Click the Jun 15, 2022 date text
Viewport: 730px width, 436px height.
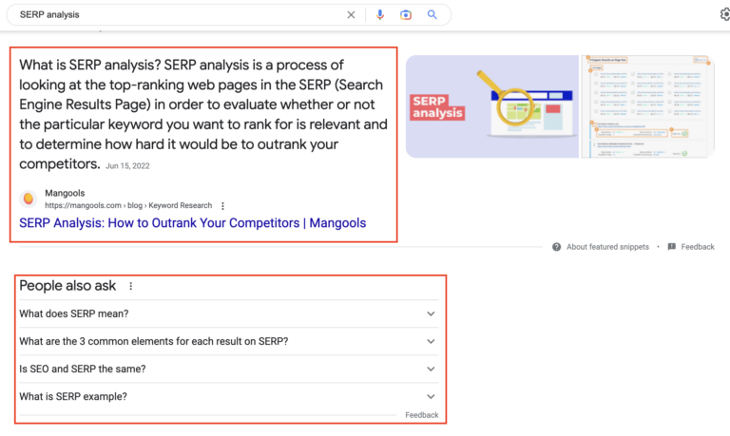127,166
